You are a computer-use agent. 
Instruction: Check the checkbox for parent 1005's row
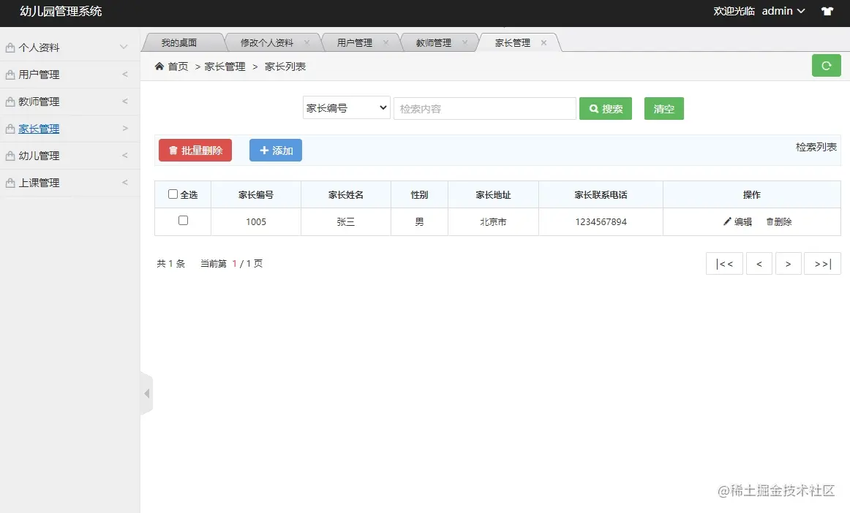pos(182,221)
